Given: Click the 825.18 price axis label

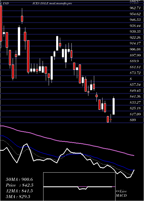Looking at the screenshot, I should (135, 108).
